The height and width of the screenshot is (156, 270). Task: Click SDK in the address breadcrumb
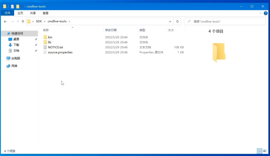click(x=39, y=21)
